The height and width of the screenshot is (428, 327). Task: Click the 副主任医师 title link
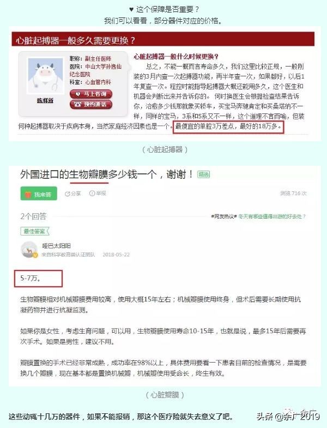(98, 58)
